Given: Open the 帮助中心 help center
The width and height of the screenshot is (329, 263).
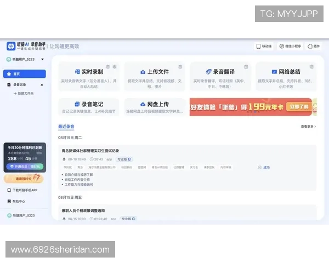Looking at the screenshot, I should click(x=16, y=201).
